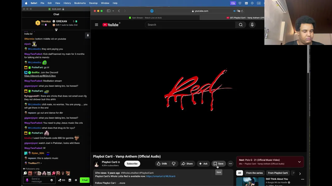Open the File menu
Image resolution: width=332 pixels, height=186 pixels.
tap(42, 3)
